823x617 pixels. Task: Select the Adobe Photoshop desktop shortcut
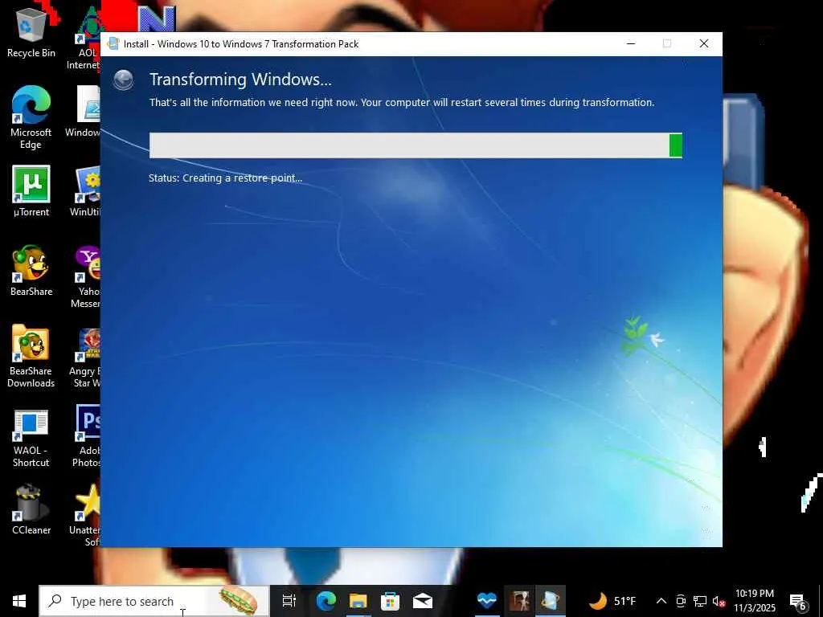pos(87,435)
